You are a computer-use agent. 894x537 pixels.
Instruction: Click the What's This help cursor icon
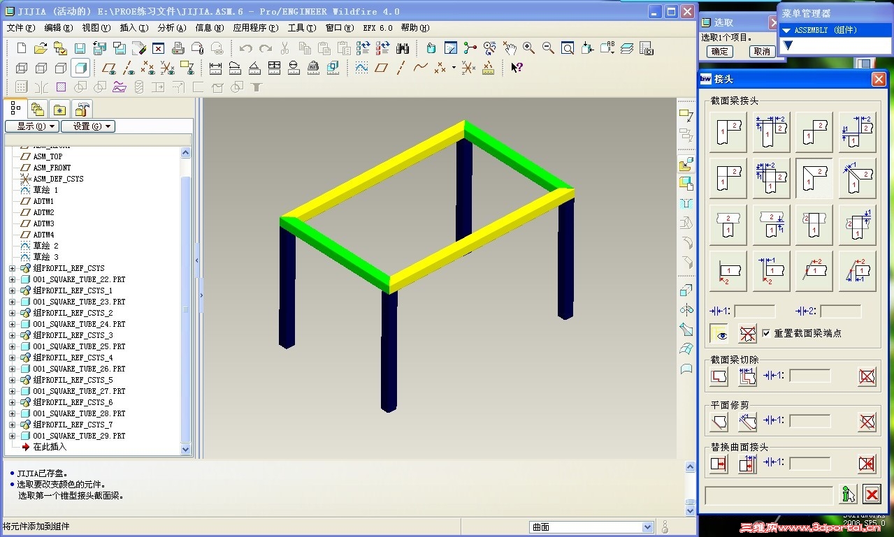point(517,68)
